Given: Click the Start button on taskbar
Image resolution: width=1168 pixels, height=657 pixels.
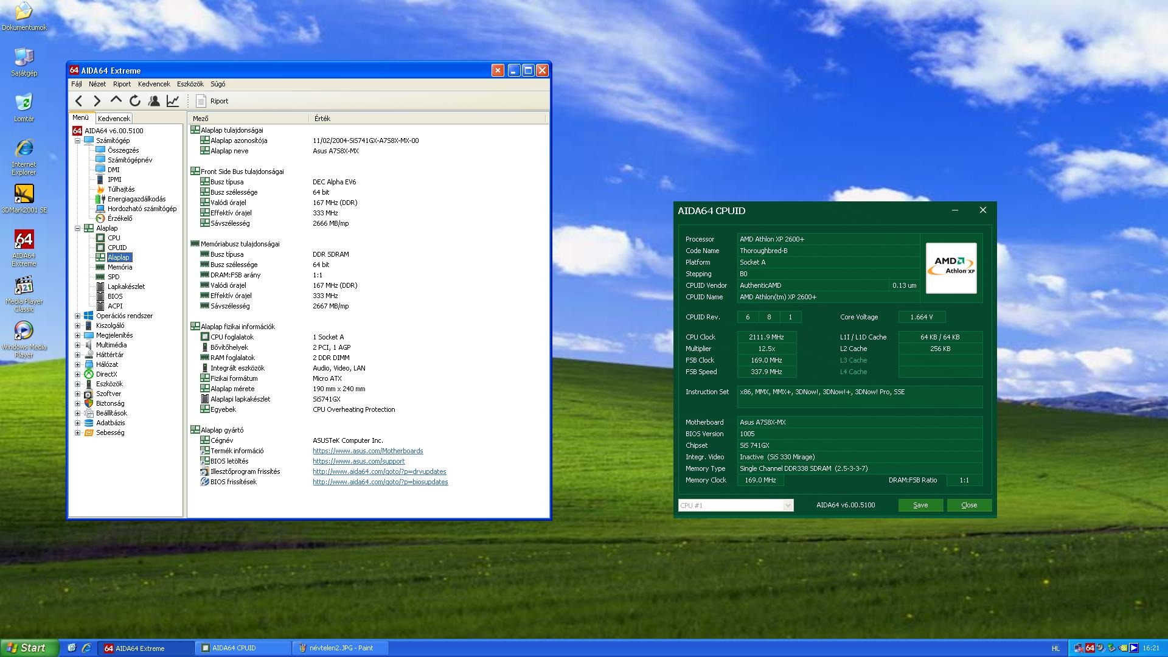Looking at the screenshot, I should [27, 648].
